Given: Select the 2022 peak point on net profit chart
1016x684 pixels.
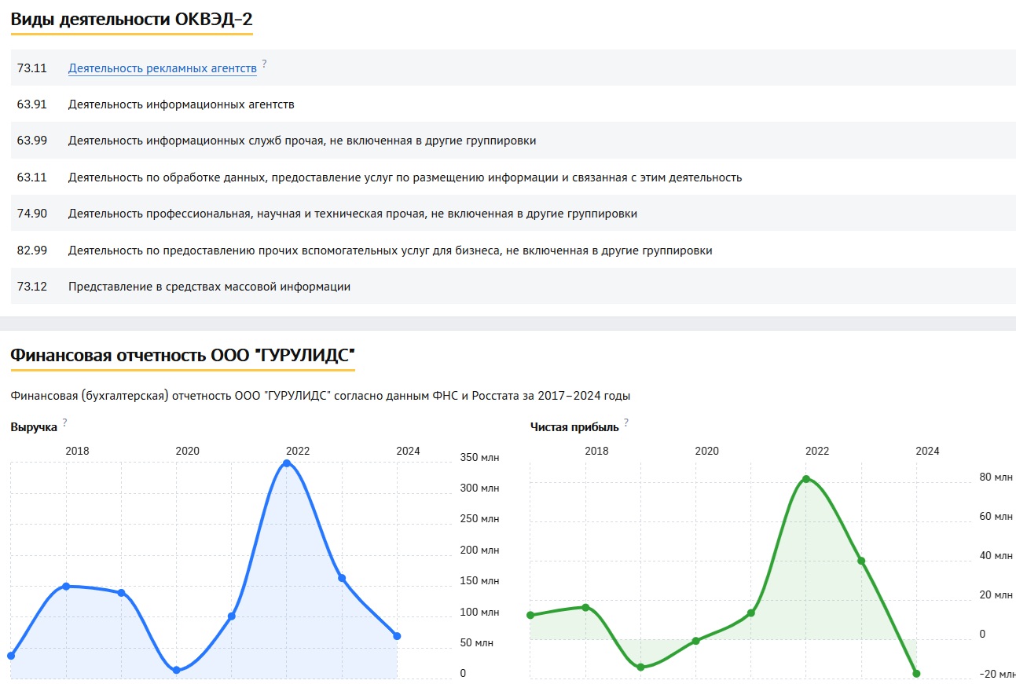Looking at the screenshot, I should click(806, 479).
